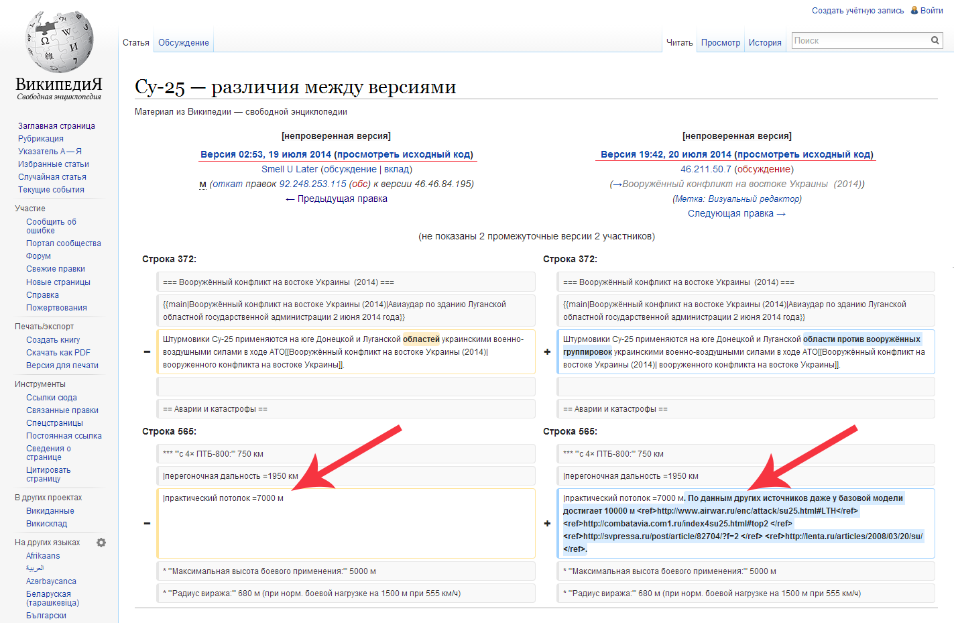Open Текущие события link
This screenshot has width=954, height=623.
coord(51,189)
